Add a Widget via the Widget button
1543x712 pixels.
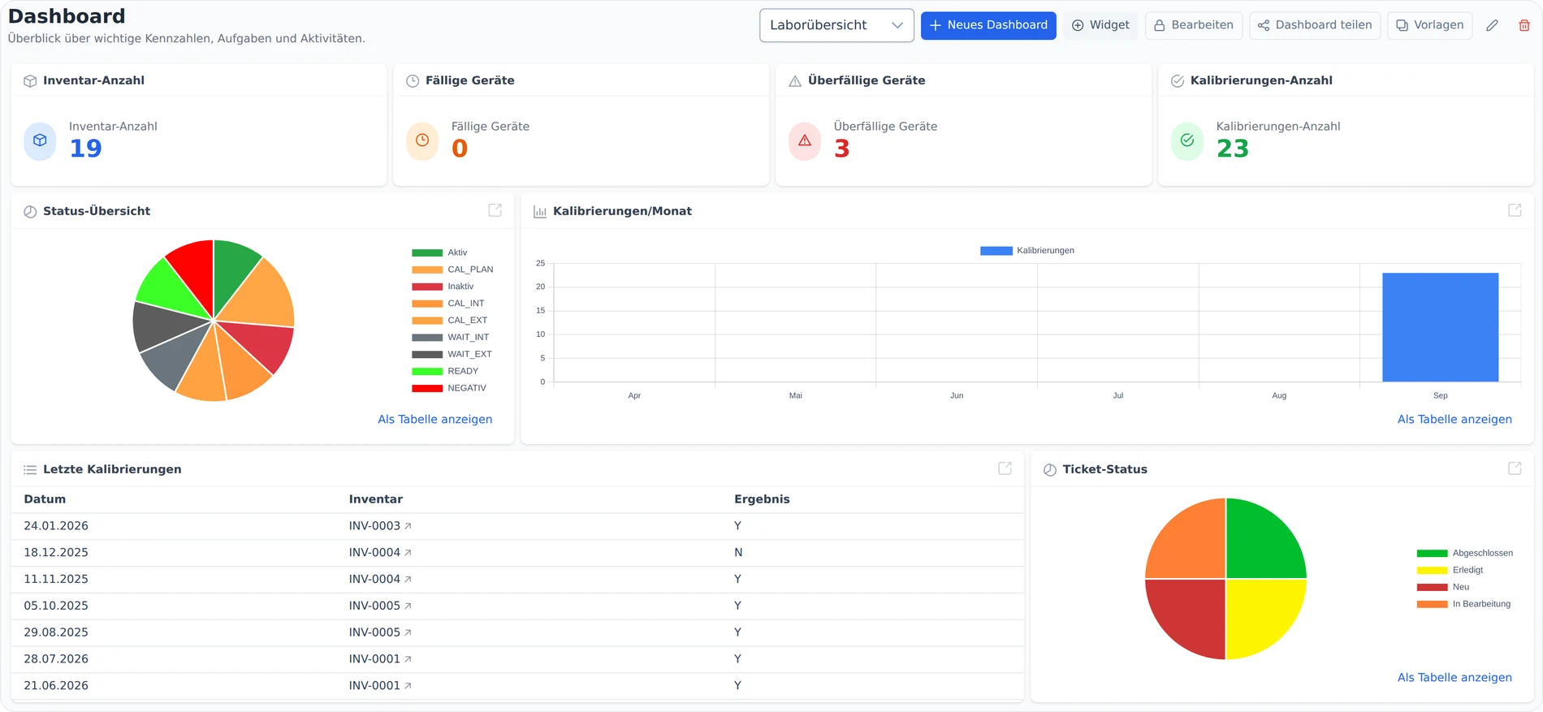pyautogui.click(x=1100, y=25)
